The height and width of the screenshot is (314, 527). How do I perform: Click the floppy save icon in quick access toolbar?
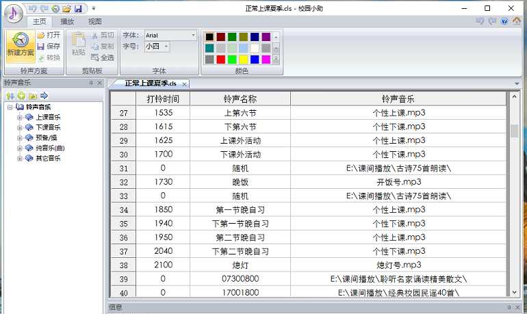pos(78,8)
